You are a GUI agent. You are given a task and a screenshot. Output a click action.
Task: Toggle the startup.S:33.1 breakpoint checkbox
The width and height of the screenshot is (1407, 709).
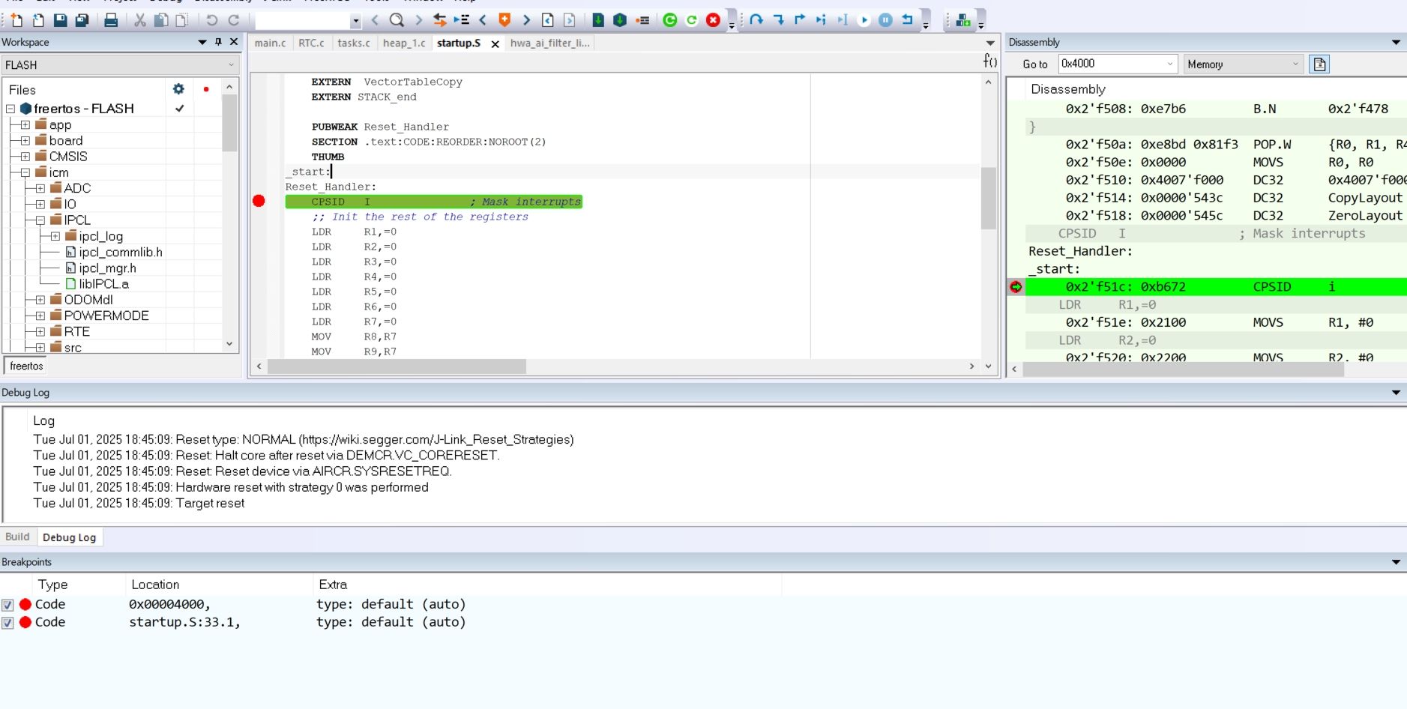[x=7, y=623]
